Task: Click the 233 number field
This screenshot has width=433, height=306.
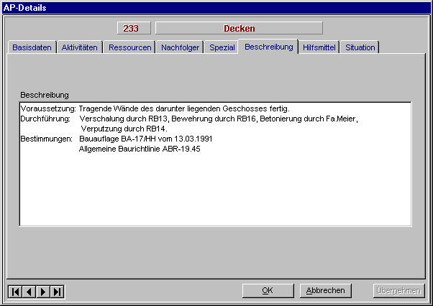Action: pyautogui.click(x=133, y=29)
